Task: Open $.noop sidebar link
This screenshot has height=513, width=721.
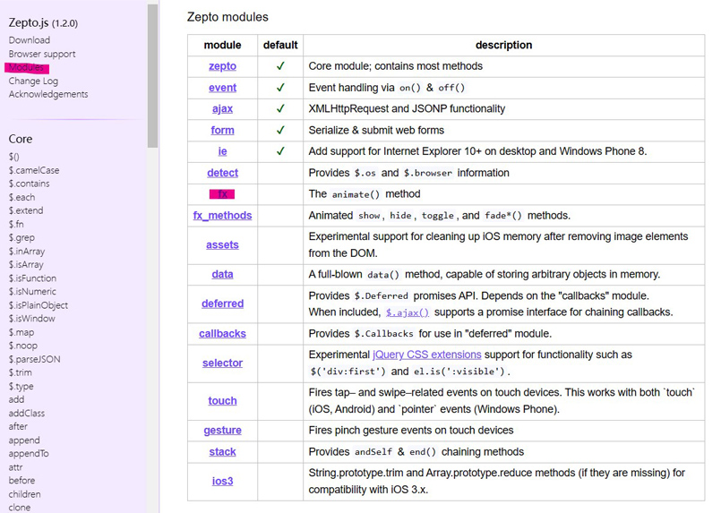Action: tap(23, 346)
